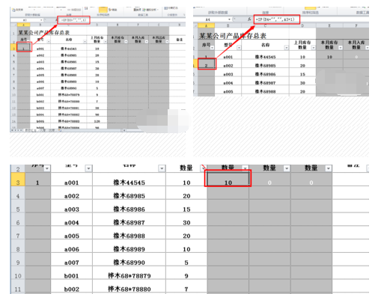381x294 pixels.
Task: Open filter arrow of a001 column in enlarged sheet
Action: point(88,169)
